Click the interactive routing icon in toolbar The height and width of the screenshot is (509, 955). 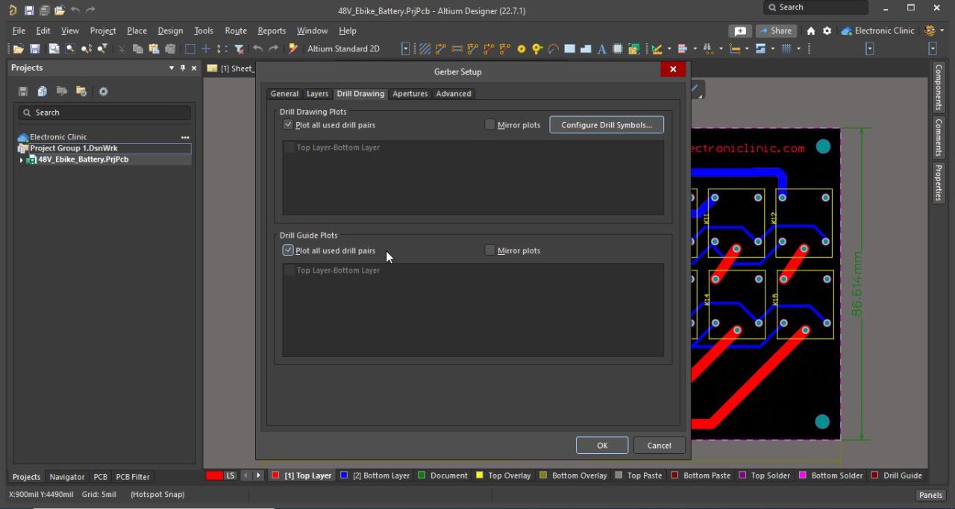pos(441,48)
